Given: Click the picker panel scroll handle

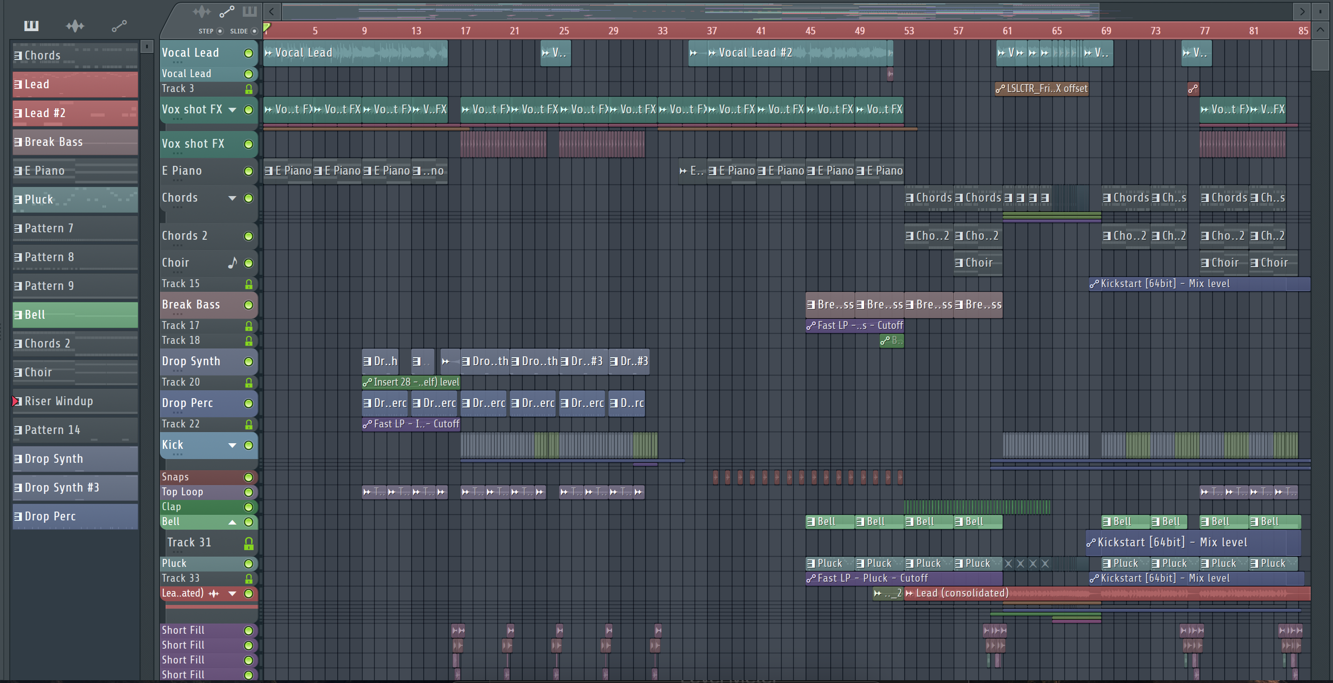Looking at the screenshot, I should point(147,46).
